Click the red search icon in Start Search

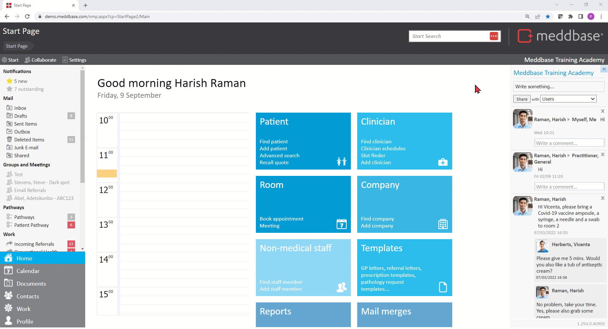494,36
